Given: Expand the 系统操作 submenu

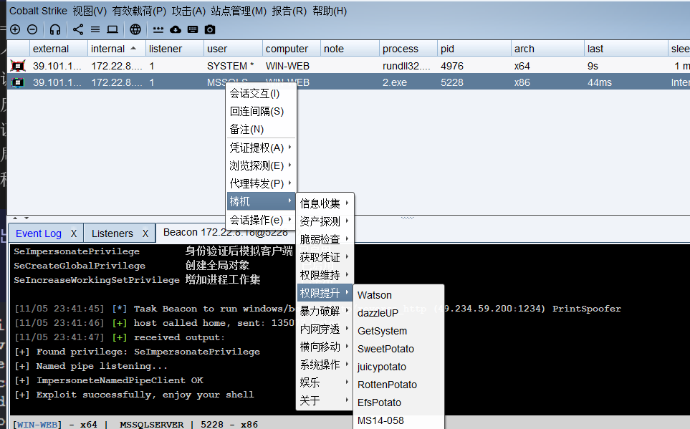Looking at the screenshot, I should 325,365.
